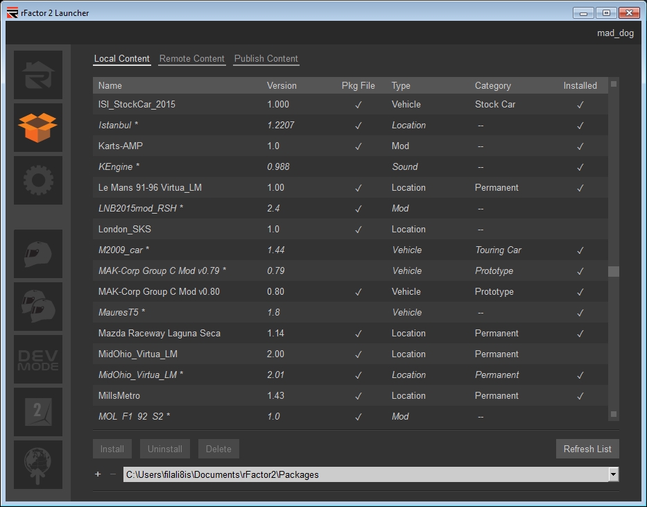Viewport: 647px width, 507px height.
Task: Select the London_SKS row
Action: point(350,229)
